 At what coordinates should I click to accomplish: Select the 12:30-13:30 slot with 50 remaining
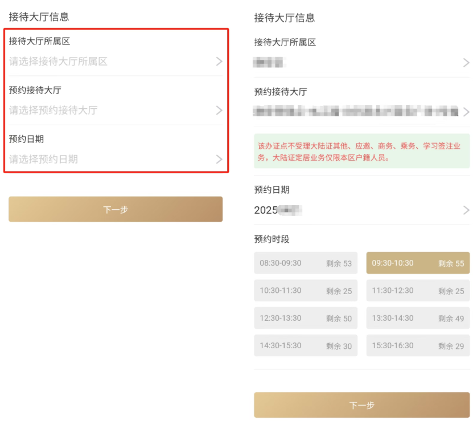[306, 318]
